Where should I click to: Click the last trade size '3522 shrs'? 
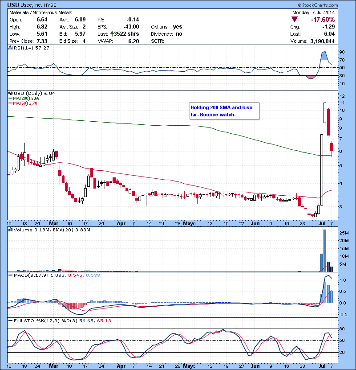tap(126, 34)
